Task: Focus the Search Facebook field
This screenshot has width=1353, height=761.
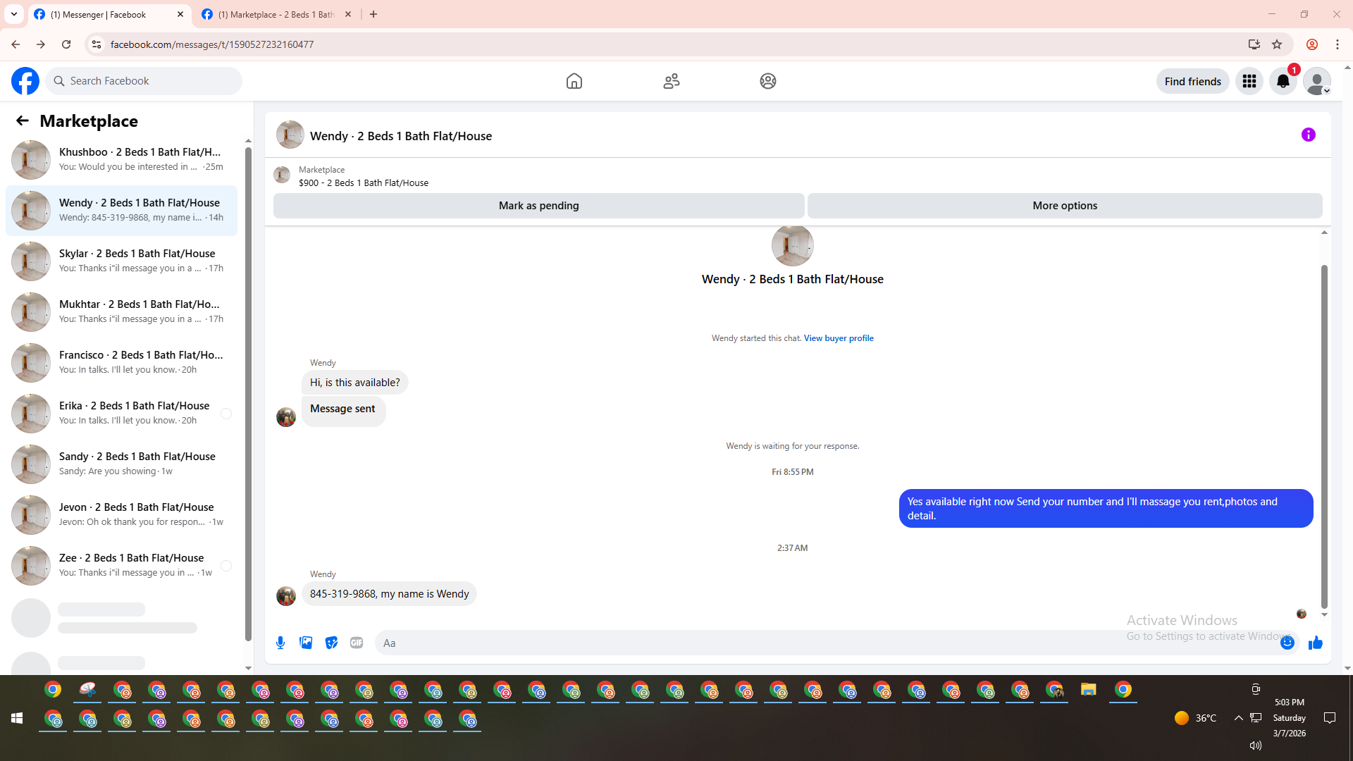Action: [144, 81]
